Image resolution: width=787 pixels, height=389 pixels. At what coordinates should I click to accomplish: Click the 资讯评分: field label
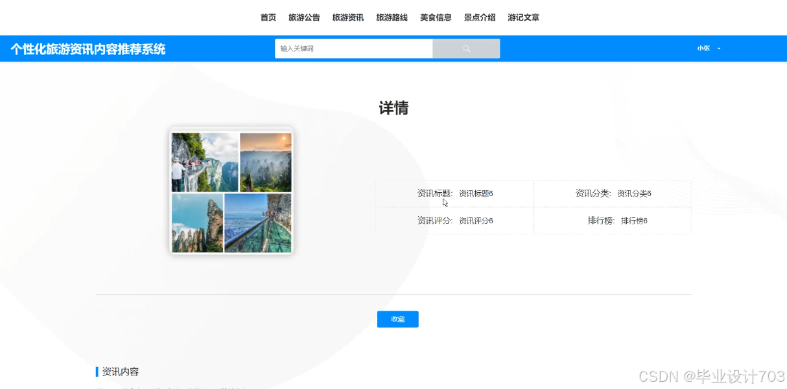[436, 221]
